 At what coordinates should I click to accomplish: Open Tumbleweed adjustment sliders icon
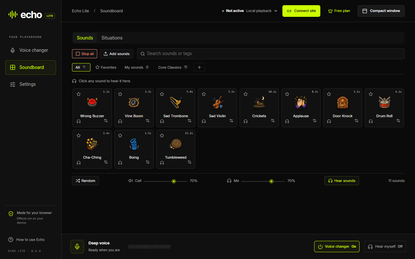tap(190, 162)
